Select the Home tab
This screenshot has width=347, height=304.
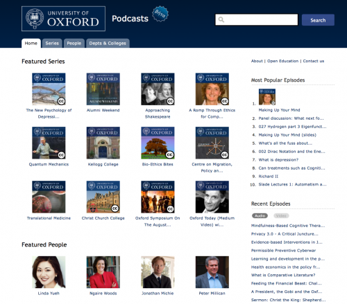point(31,43)
